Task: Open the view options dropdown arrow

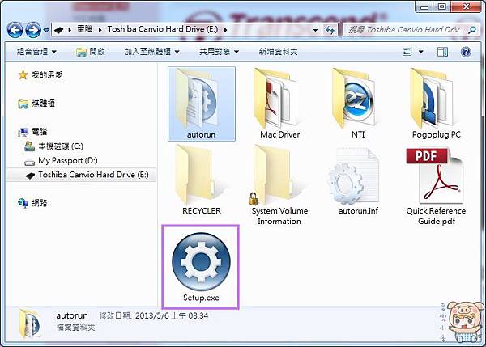Action: (x=421, y=52)
